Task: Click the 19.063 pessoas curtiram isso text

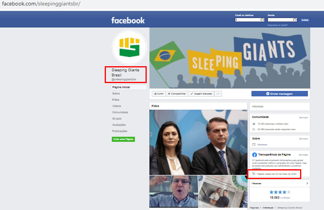Action: click(x=273, y=124)
